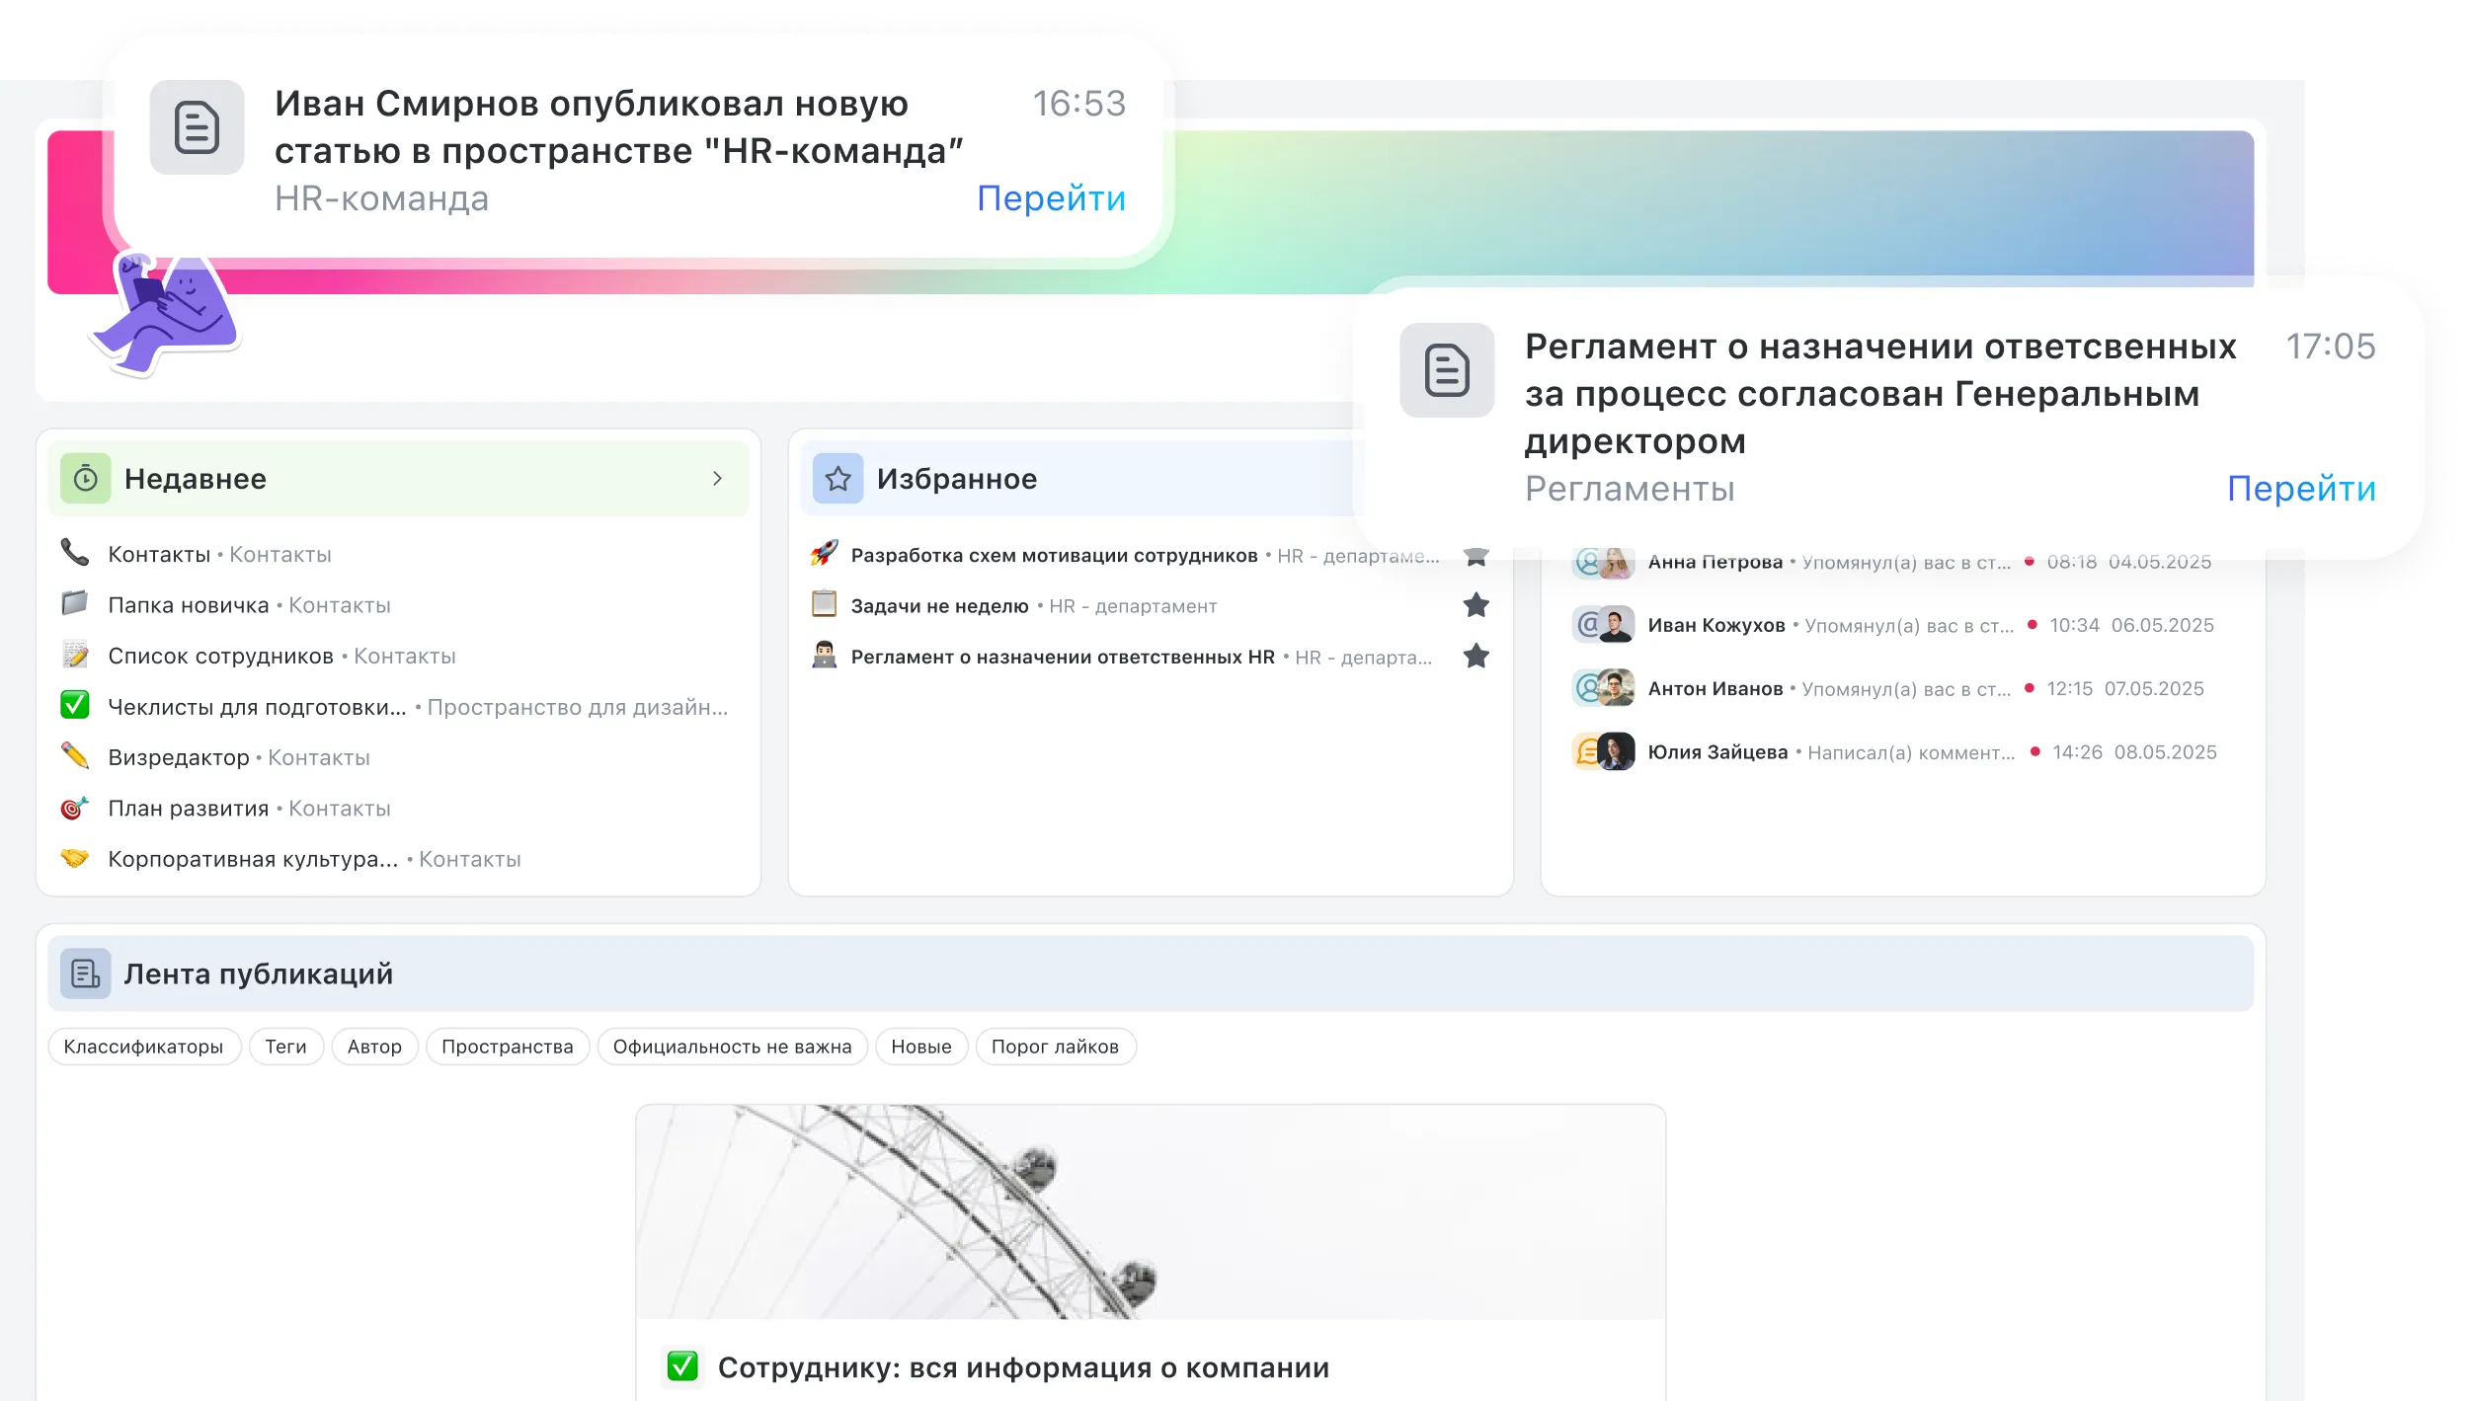The height and width of the screenshot is (1401, 2473).
Task: Open the Классификаторы filter dropdown
Action: (x=144, y=1047)
